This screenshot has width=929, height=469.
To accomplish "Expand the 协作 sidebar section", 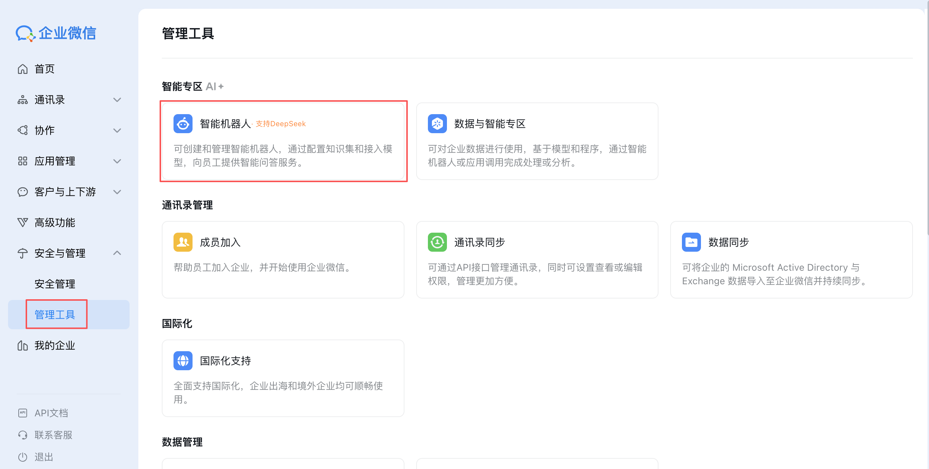I will (x=117, y=130).
